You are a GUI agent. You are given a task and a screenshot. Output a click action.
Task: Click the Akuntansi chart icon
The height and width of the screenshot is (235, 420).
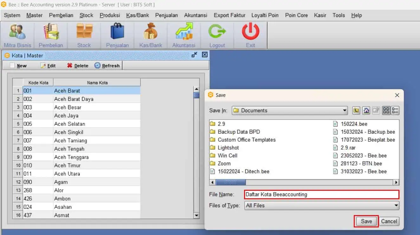pyautogui.click(x=184, y=35)
